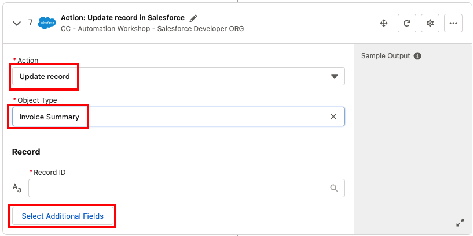
Task: Click into the Record ID input field
Action: [177, 188]
